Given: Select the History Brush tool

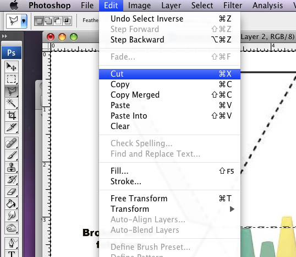Looking at the screenshot, I should [x=12, y=179].
